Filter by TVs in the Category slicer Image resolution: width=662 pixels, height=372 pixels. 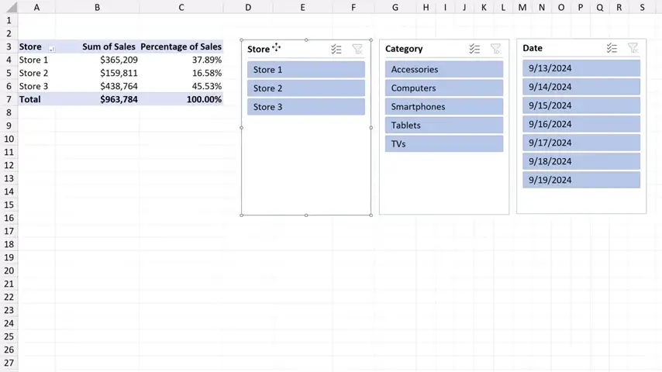(443, 144)
